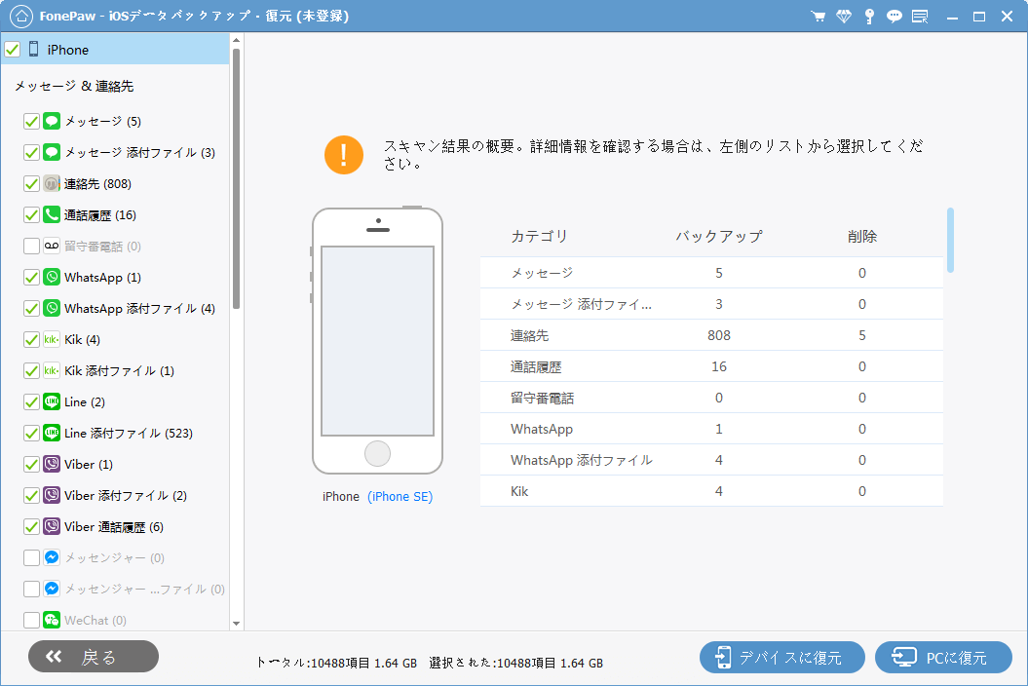The width and height of the screenshot is (1028, 686).
Task: Open the shopping cart purchase icon
Action: [818, 17]
